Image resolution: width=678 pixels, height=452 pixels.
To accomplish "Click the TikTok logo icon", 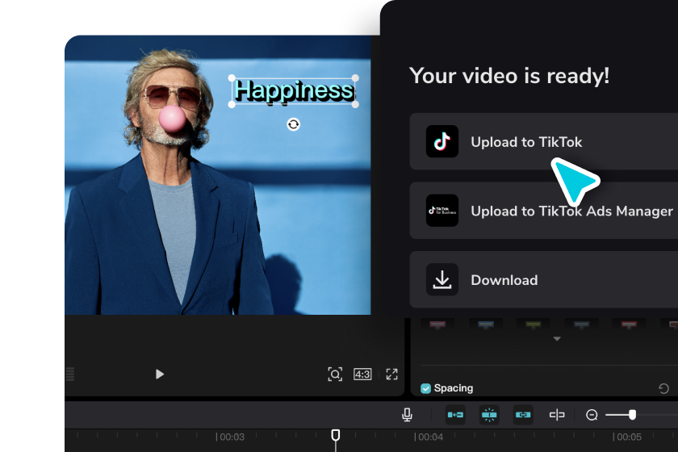I will [442, 141].
